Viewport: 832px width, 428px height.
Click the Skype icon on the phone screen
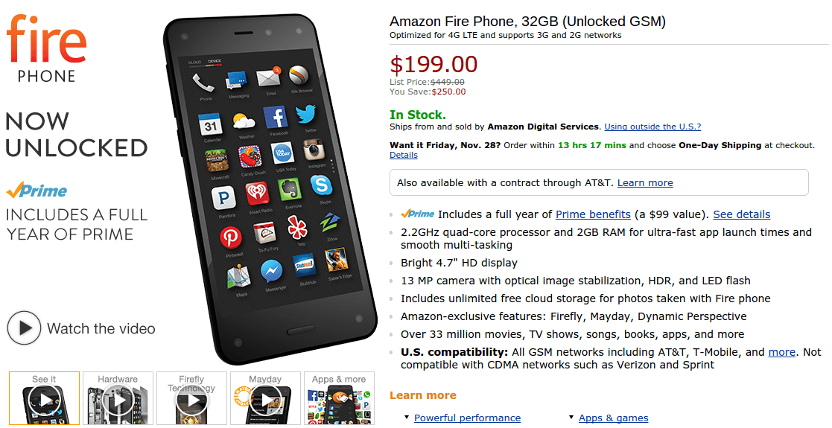coord(322,185)
